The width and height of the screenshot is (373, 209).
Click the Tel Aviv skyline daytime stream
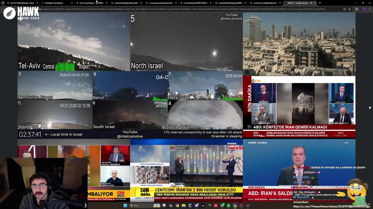[299, 44]
